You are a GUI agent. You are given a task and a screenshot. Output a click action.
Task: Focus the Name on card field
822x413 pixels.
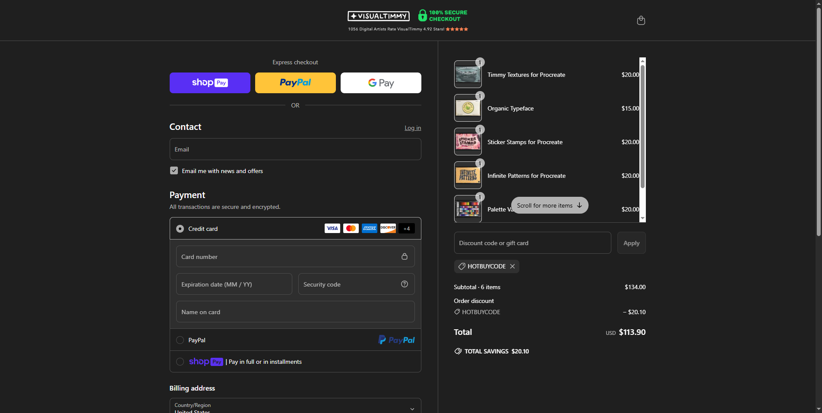pyautogui.click(x=295, y=312)
